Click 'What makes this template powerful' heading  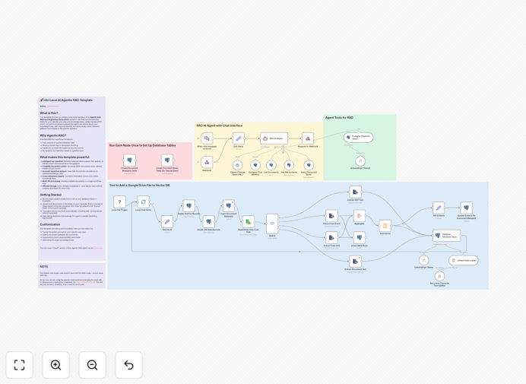coord(65,157)
